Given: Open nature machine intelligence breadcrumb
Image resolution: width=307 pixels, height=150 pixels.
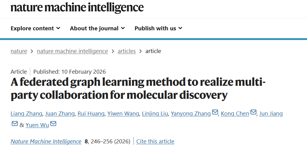Looking at the screenshot, I should (x=72, y=51).
